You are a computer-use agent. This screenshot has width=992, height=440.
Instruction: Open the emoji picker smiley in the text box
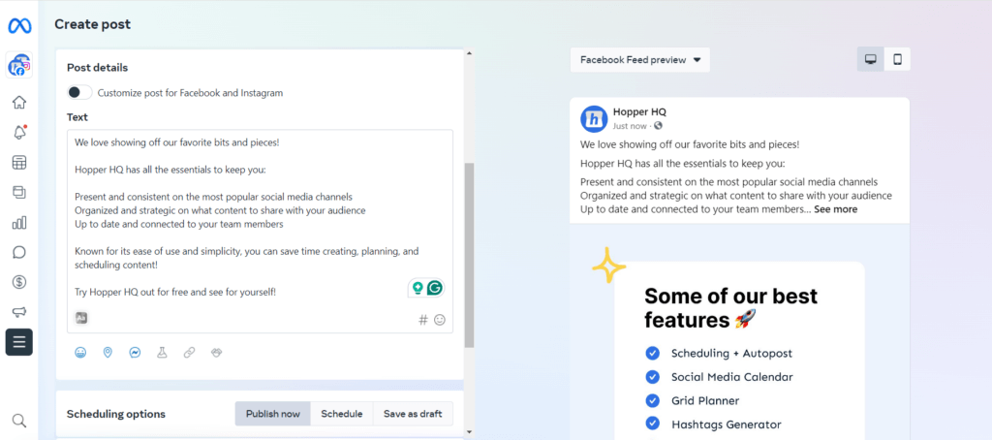pos(440,320)
